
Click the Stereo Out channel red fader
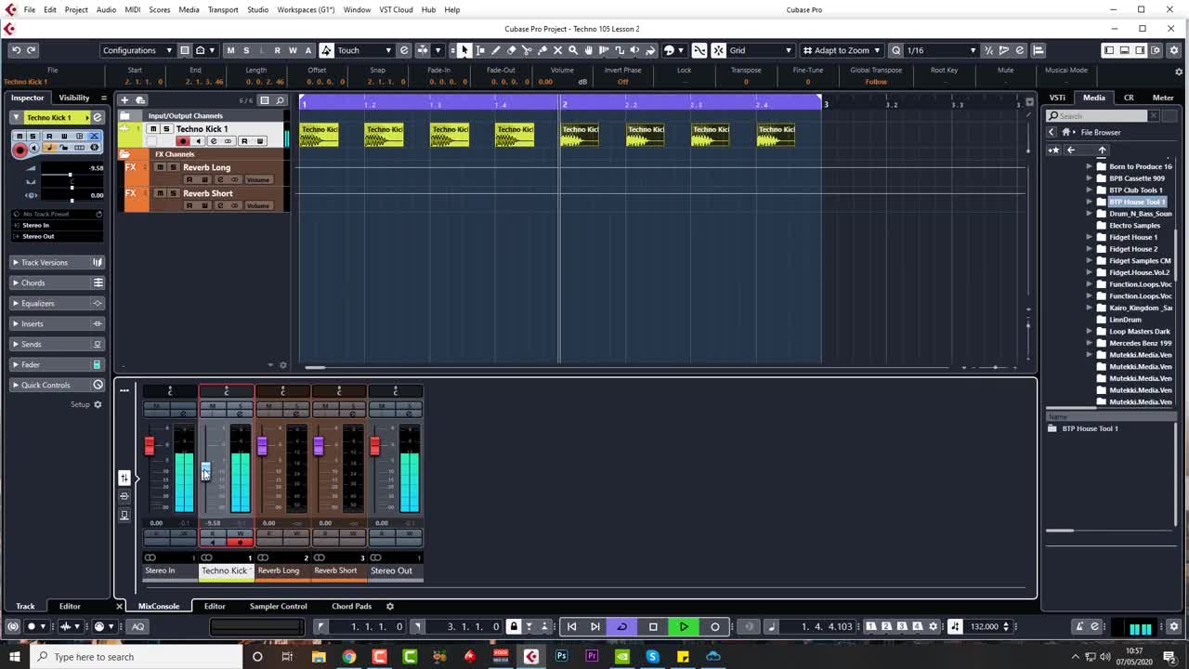pyautogui.click(x=374, y=446)
